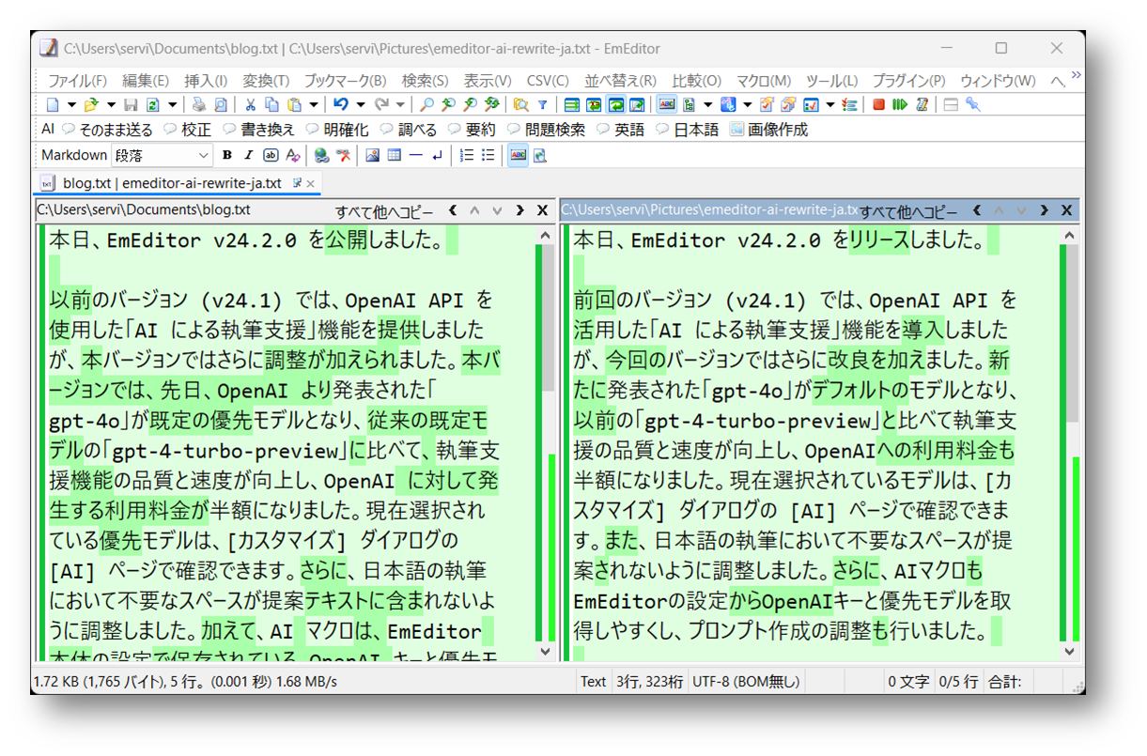Screen dimensions: 1147x756
Task: Toggle the no-wrap icon
Action: (x=571, y=105)
